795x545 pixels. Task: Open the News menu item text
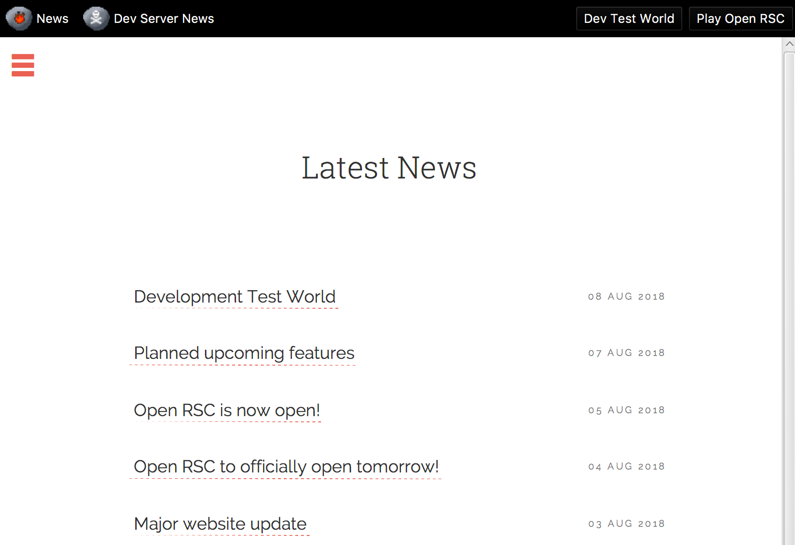[x=53, y=19]
